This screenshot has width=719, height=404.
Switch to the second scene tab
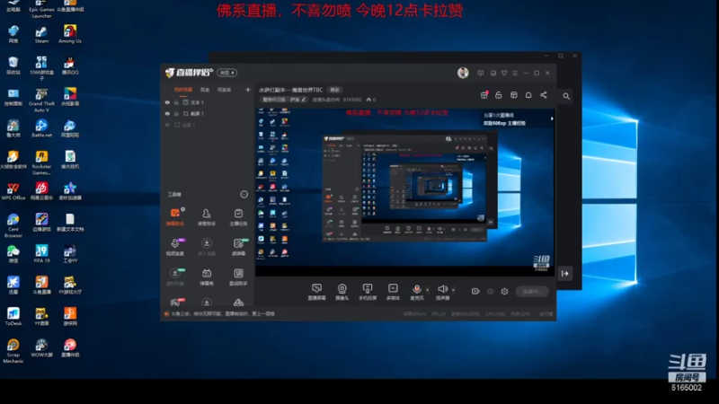point(205,90)
